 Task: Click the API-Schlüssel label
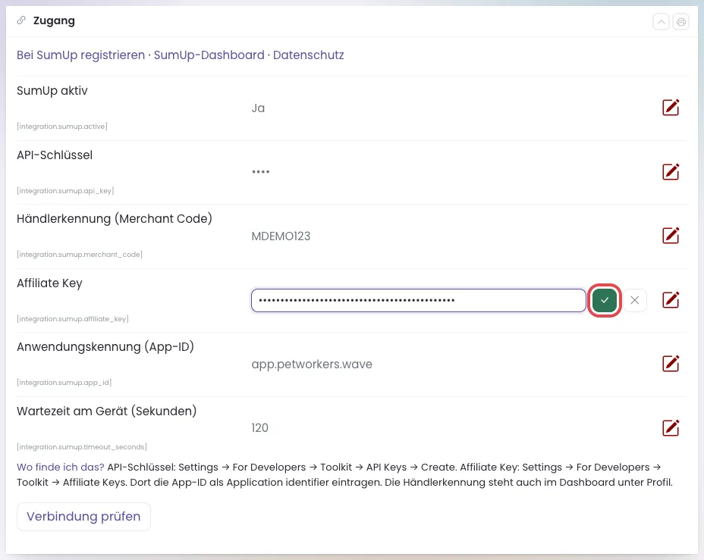(55, 155)
